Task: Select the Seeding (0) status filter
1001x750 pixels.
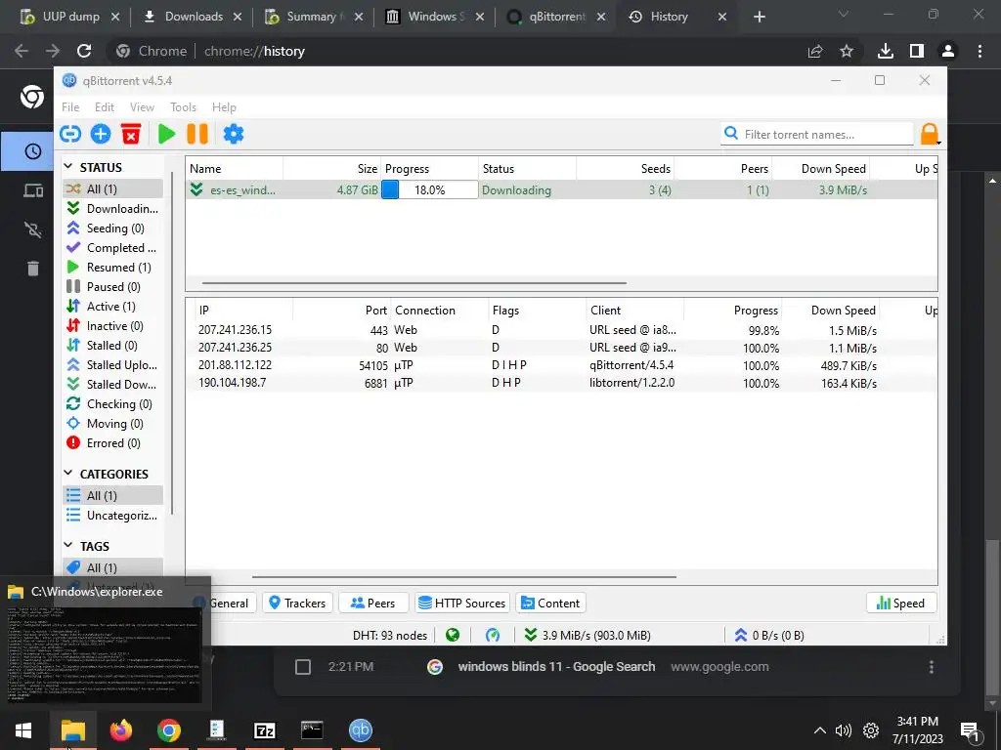Action: pyautogui.click(x=113, y=229)
